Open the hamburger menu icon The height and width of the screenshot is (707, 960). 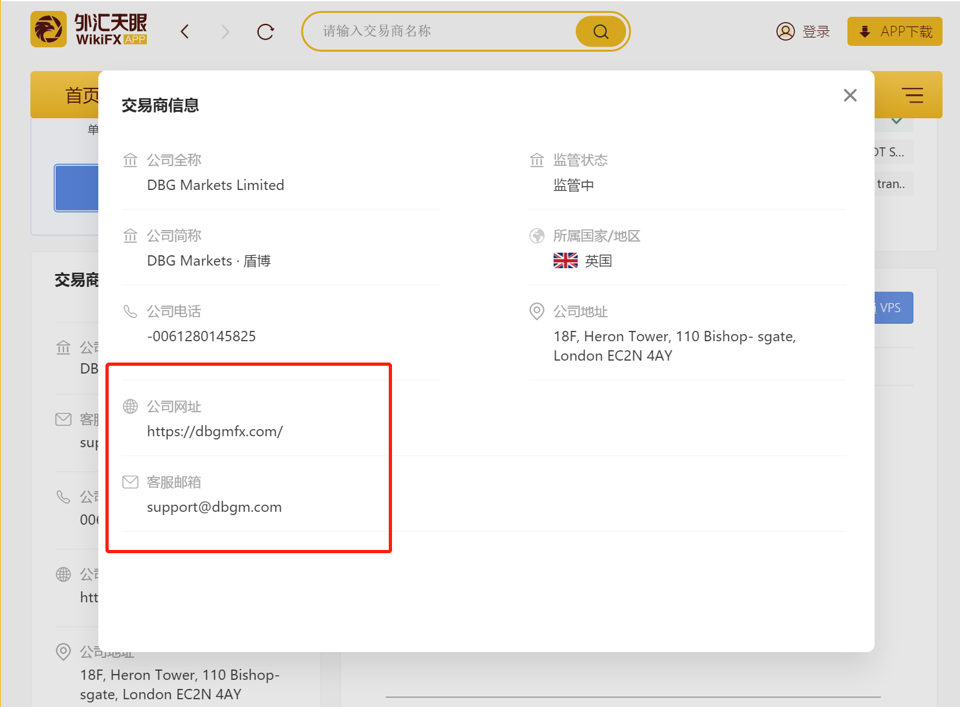(912, 95)
